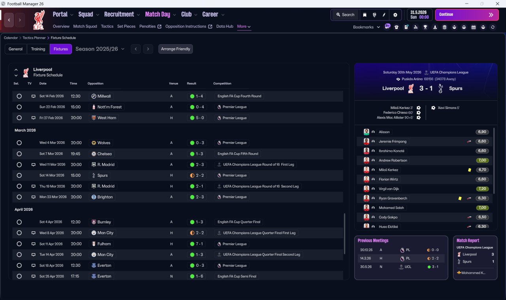The height and width of the screenshot is (300, 506).
Task: Select the R. Madrid 11 Mar fixture circle
Action: [19, 165]
